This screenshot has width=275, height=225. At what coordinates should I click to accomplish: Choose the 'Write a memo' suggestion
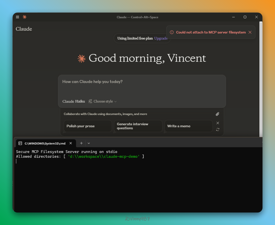(x=188, y=126)
